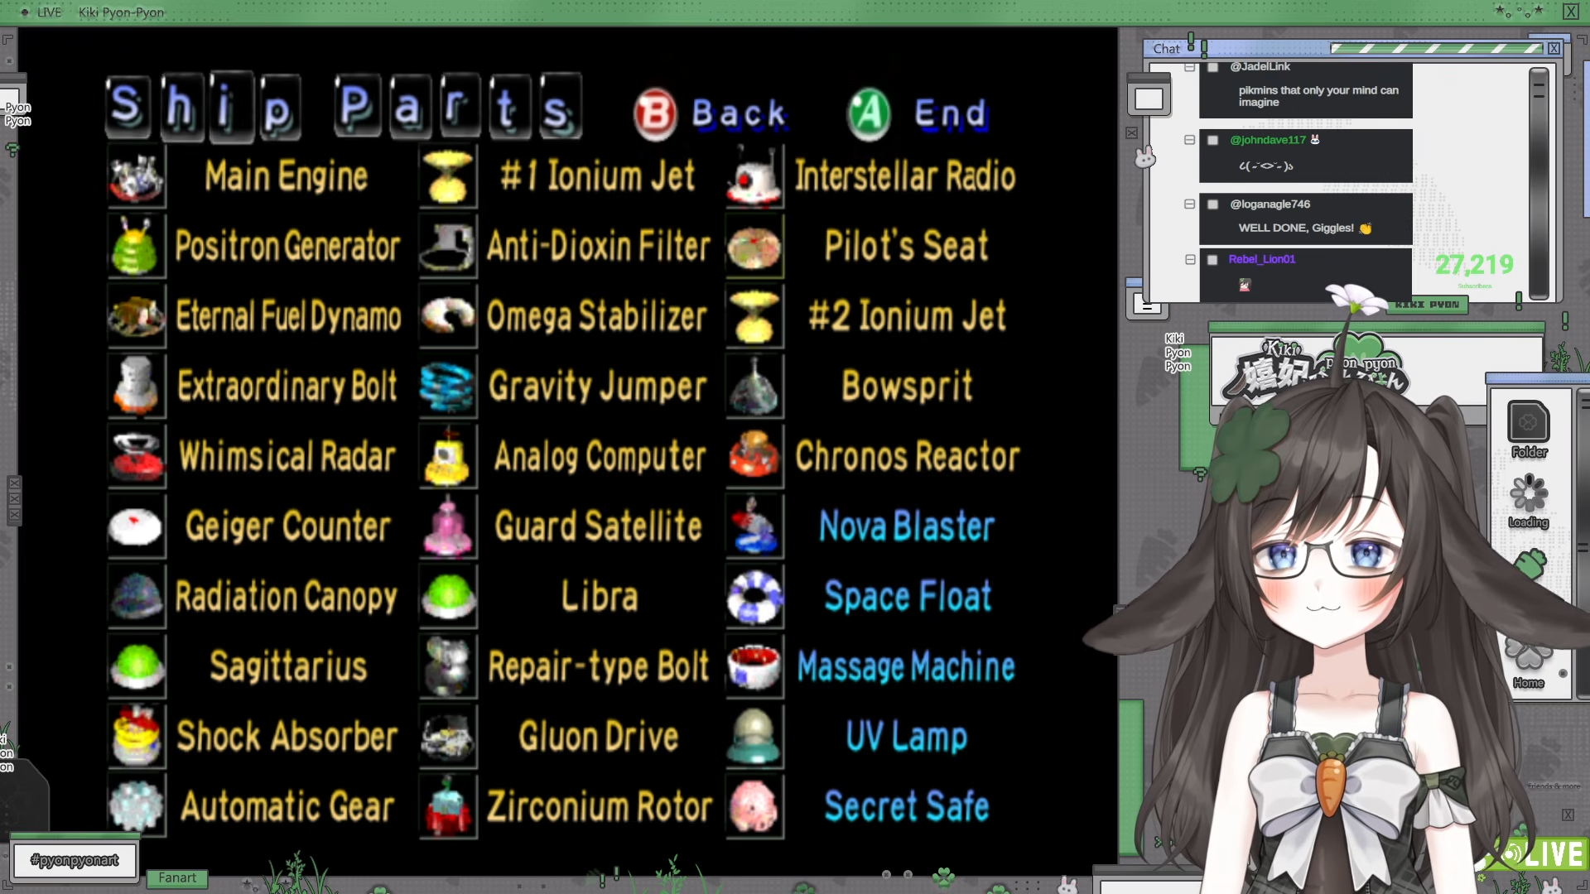1590x894 pixels.
Task: Click the Space Float ring icon
Action: 754,596
